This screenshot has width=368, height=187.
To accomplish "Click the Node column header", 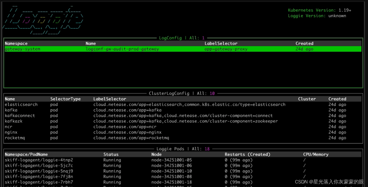I will [156, 154].
